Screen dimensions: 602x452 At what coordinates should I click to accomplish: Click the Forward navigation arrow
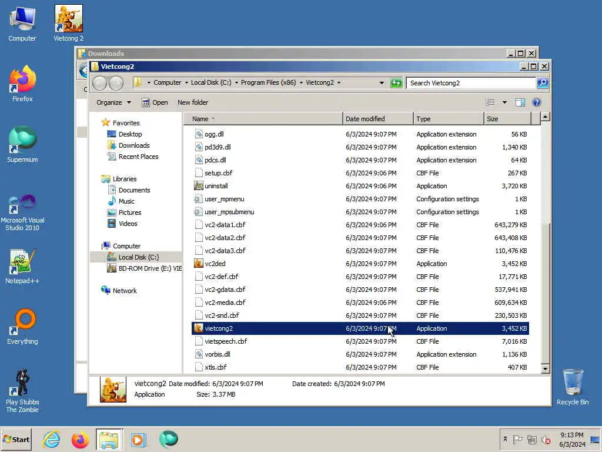[x=116, y=83]
